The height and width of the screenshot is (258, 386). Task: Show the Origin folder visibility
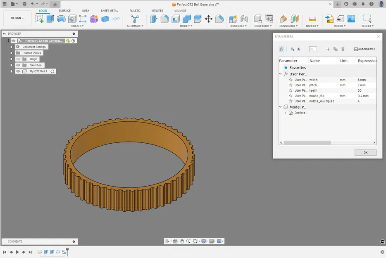pos(18,59)
